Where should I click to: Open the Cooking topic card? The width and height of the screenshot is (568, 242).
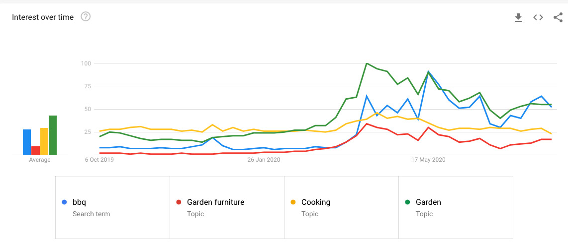pyautogui.click(x=341, y=208)
